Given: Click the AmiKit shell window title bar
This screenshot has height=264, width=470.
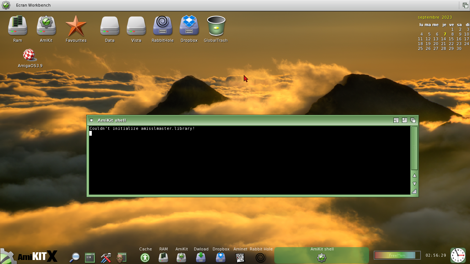Looking at the screenshot, I should point(242,120).
